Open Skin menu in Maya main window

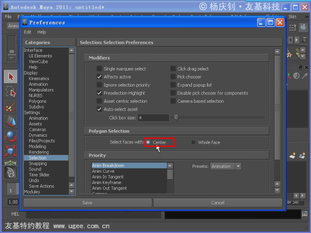click(x=292, y=17)
